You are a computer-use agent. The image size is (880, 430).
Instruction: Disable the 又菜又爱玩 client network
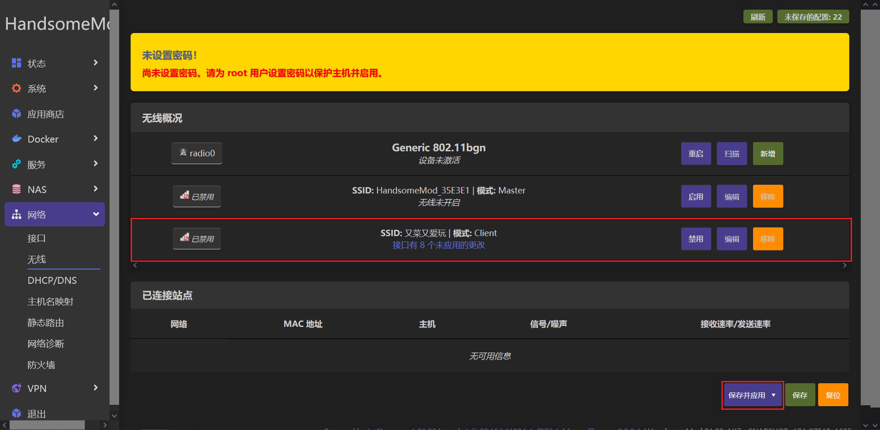click(x=695, y=239)
